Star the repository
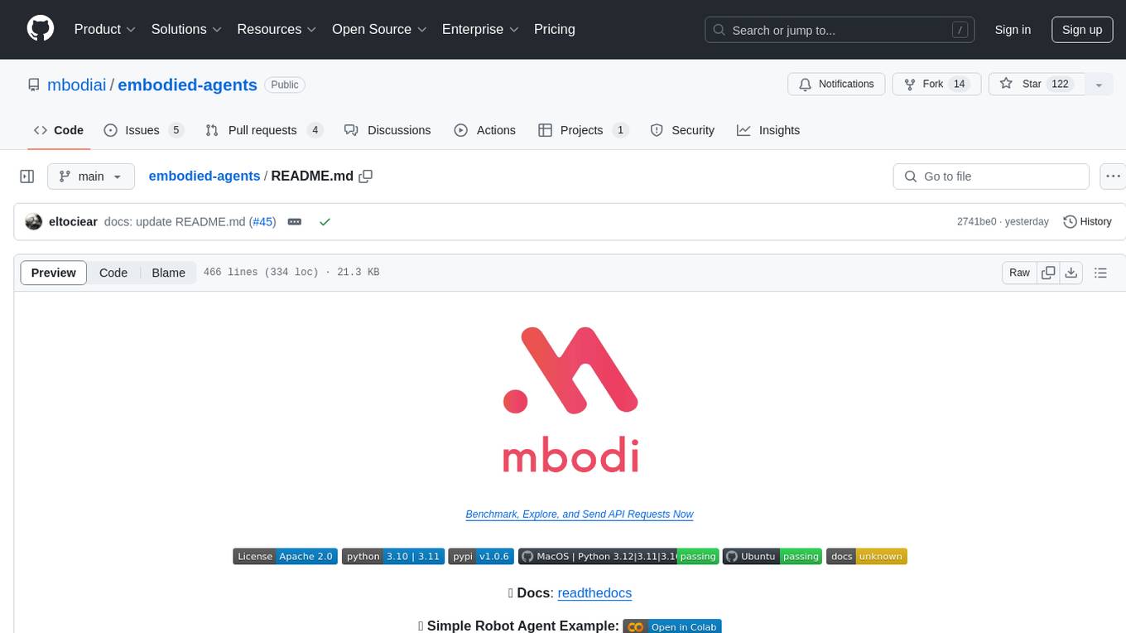Screen dimensions: 1126x633 pos(1036,85)
